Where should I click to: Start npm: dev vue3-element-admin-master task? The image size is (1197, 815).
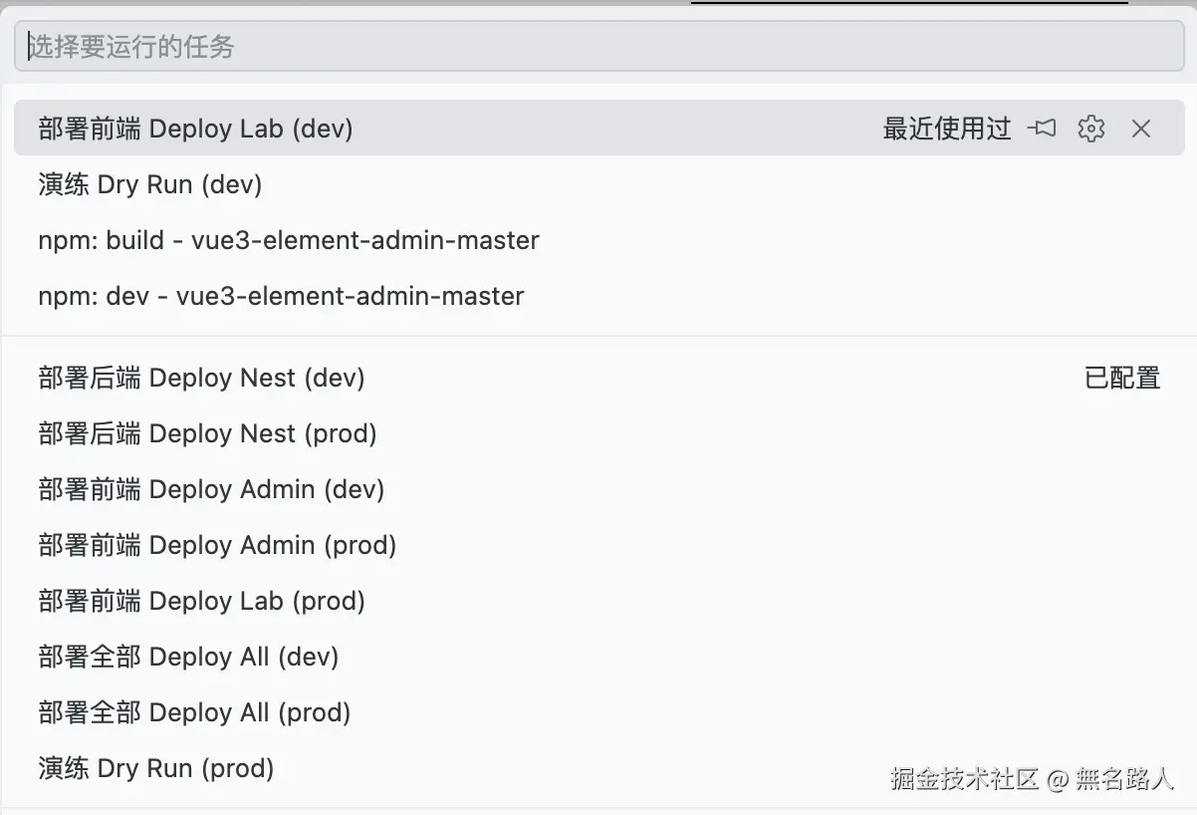[281, 296]
